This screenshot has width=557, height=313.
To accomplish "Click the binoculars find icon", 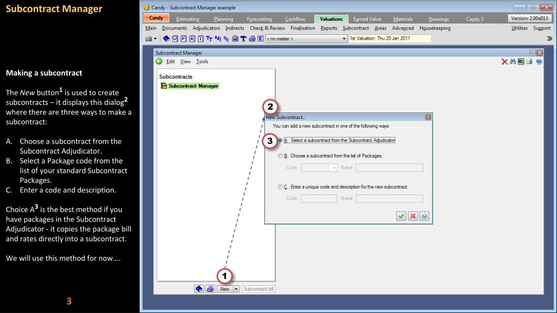I will point(512,62).
